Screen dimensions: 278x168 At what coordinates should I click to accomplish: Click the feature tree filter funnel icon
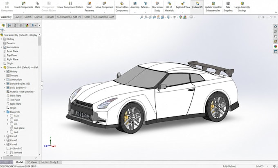[2, 30]
